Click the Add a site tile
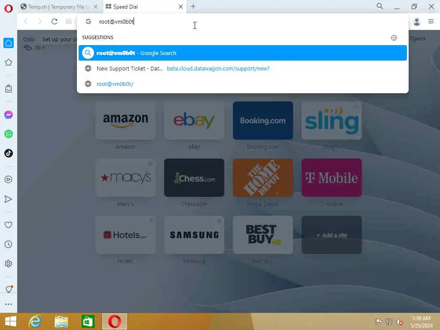The width and height of the screenshot is (440, 330). click(x=331, y=235)
